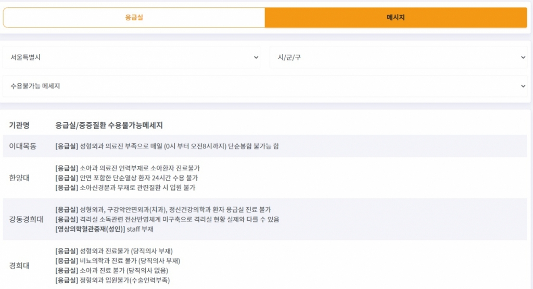
Task: Click message 소아과 진료 불가 (당직의사 없음)
Action: point(112,271)
